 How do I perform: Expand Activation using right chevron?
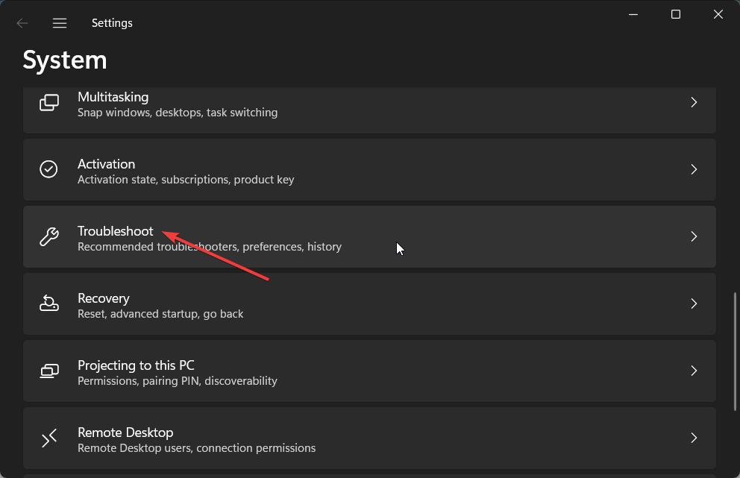694,169
